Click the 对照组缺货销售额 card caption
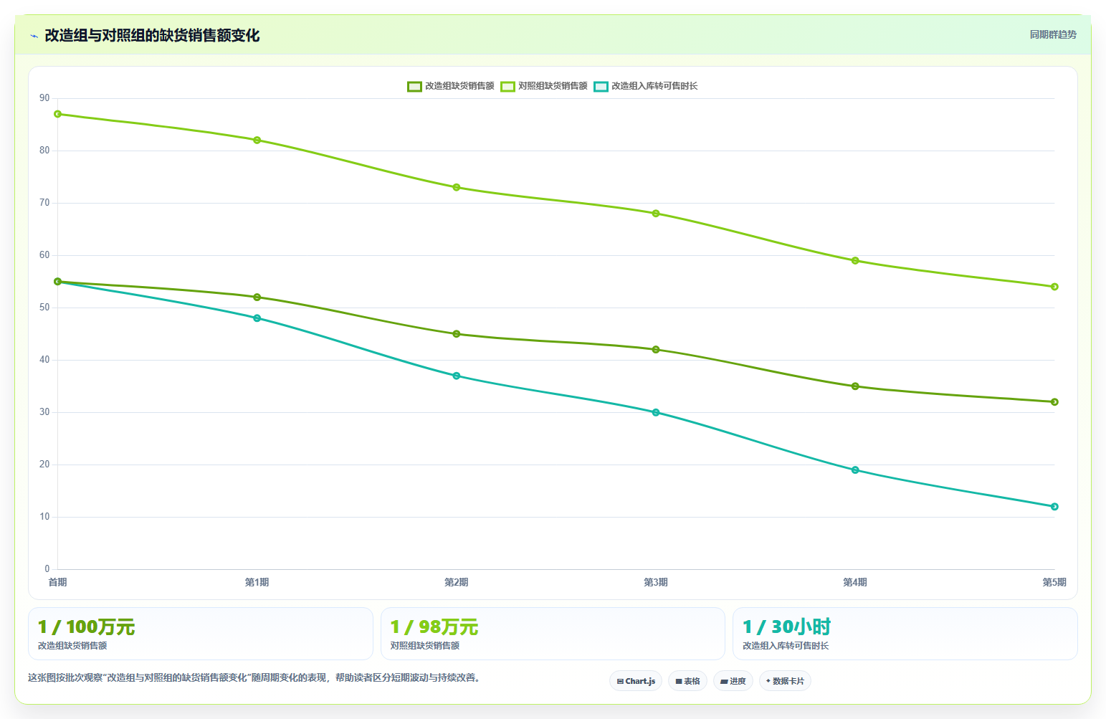The image size is (1106, 719). pos(425,646)
